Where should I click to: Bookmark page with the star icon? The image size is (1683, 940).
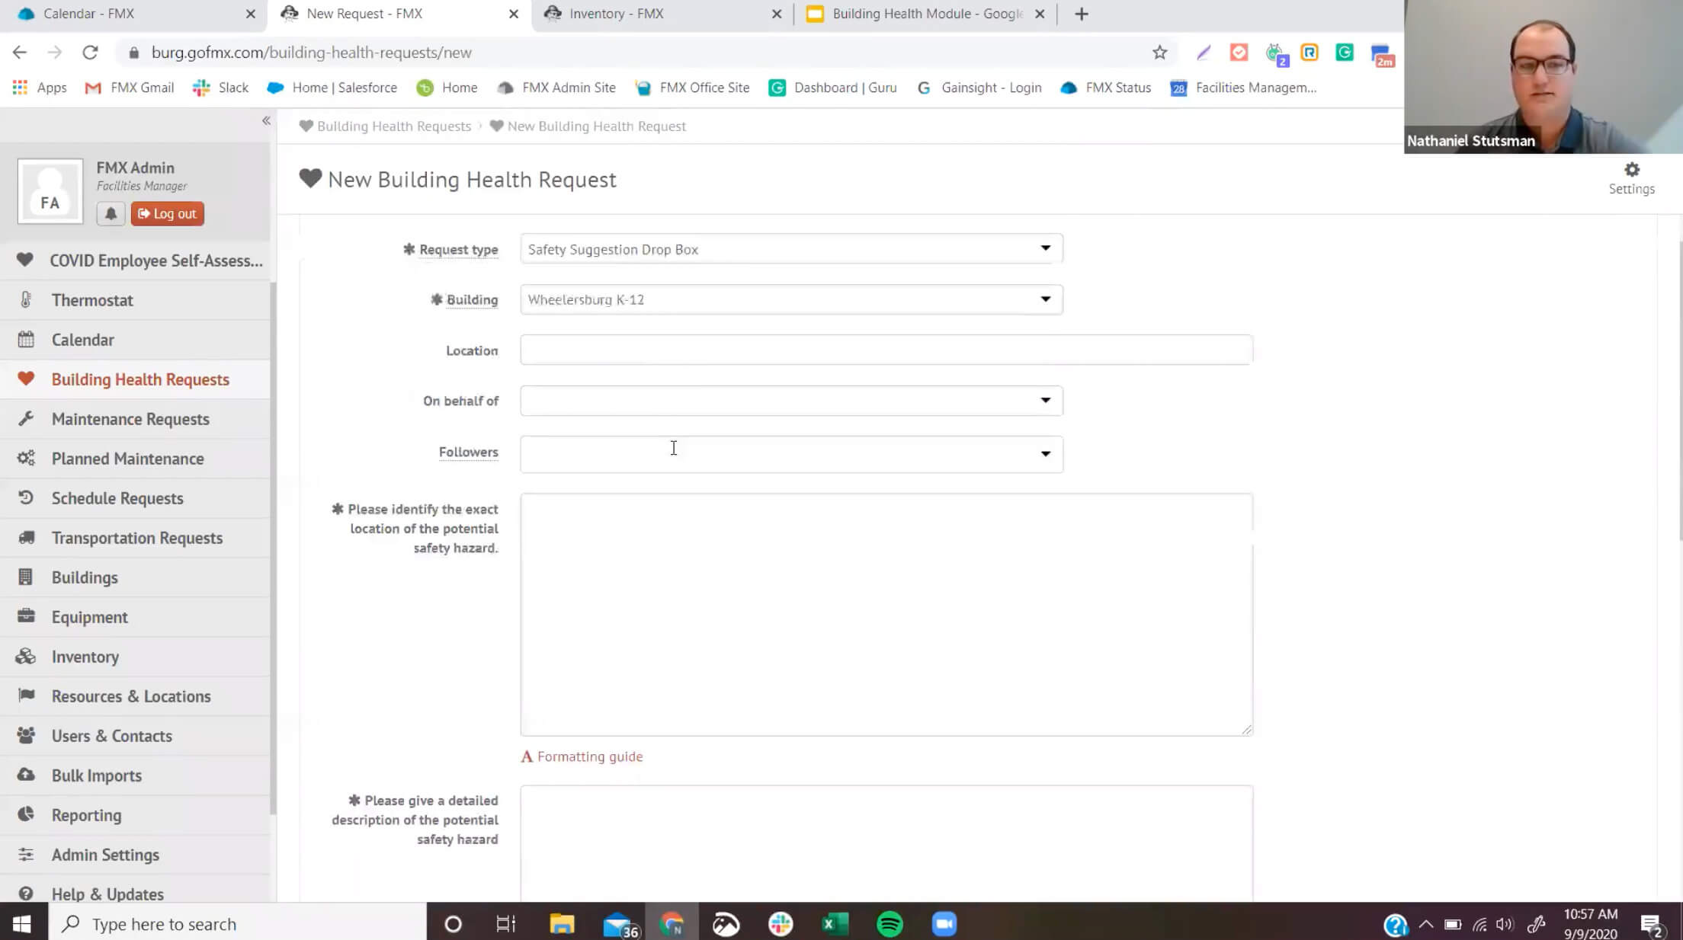tap(1159, 53)
